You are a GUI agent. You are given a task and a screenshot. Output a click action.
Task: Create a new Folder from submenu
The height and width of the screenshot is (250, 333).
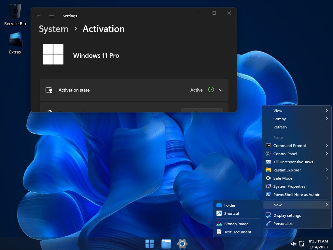(x=238, y=205)
